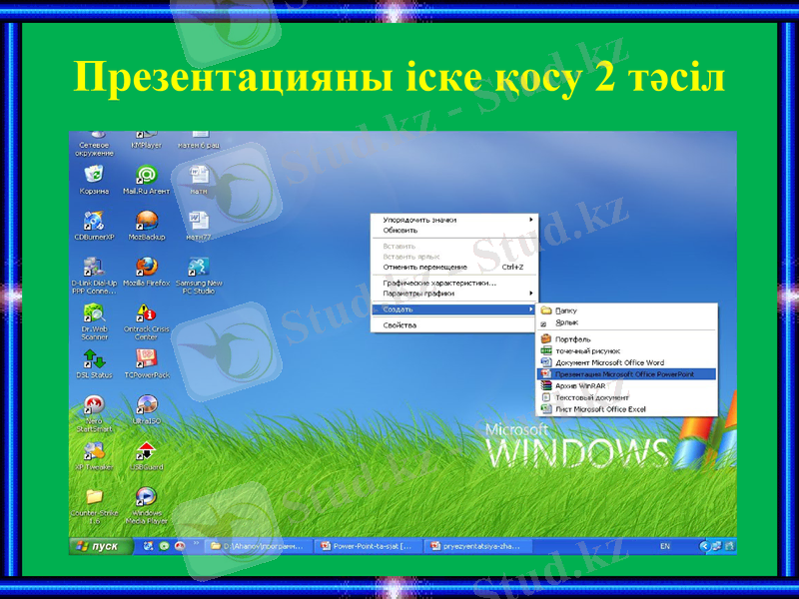Select Обновить in the context menu

[400, 230]
